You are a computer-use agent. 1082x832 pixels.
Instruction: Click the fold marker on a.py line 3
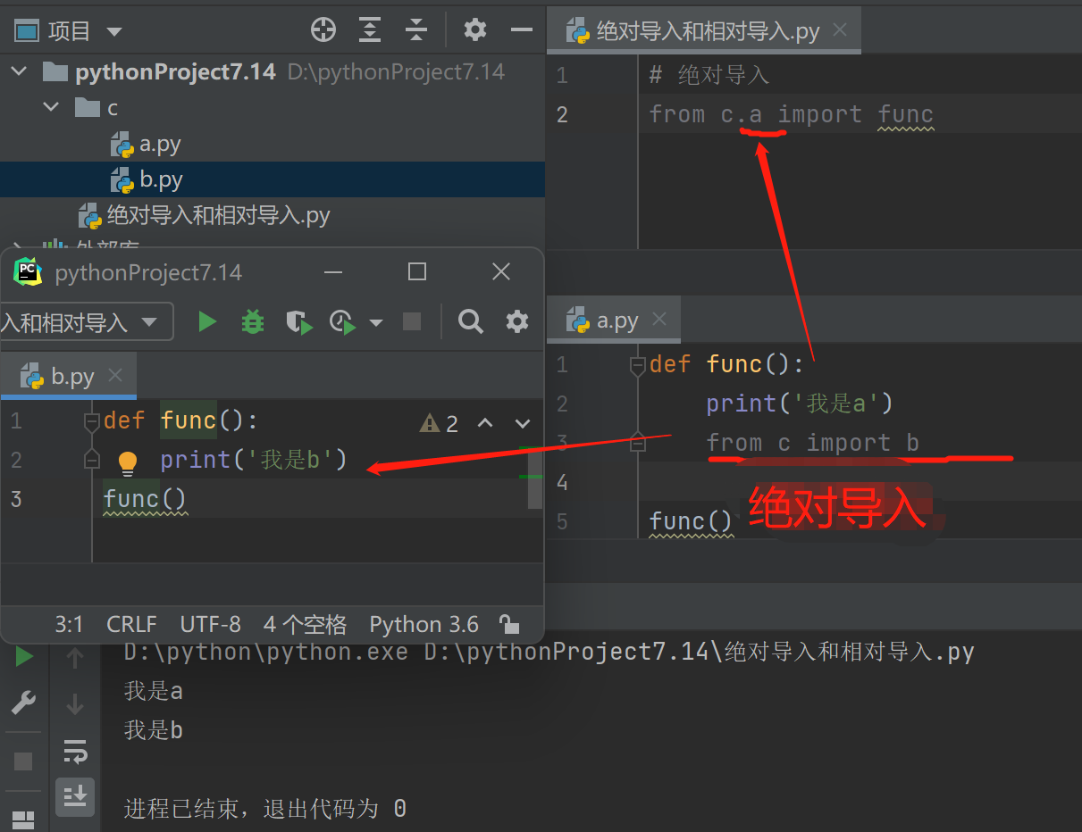(637, 442)
